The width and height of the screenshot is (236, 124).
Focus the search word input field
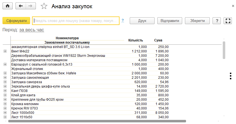(x=76, y=21)
